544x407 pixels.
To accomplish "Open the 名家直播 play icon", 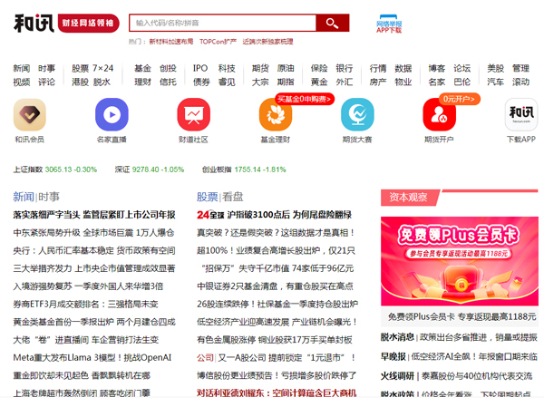I will (x=112, y=114).
